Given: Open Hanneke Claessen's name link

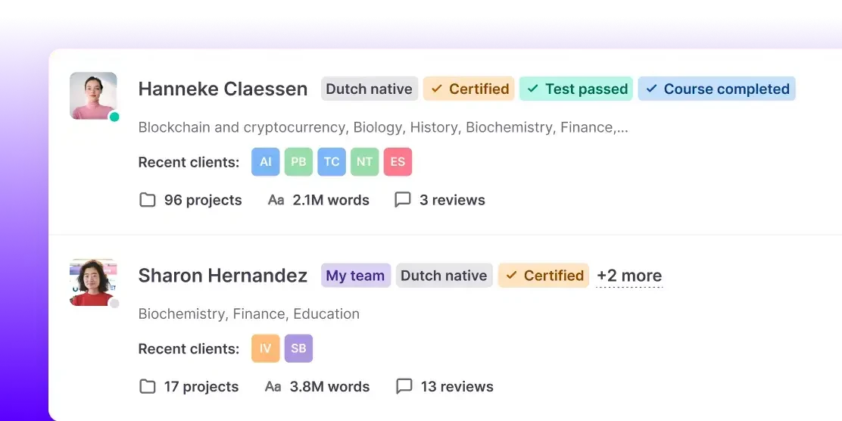Looking at the screenshot, I should (x=223, y=89).
